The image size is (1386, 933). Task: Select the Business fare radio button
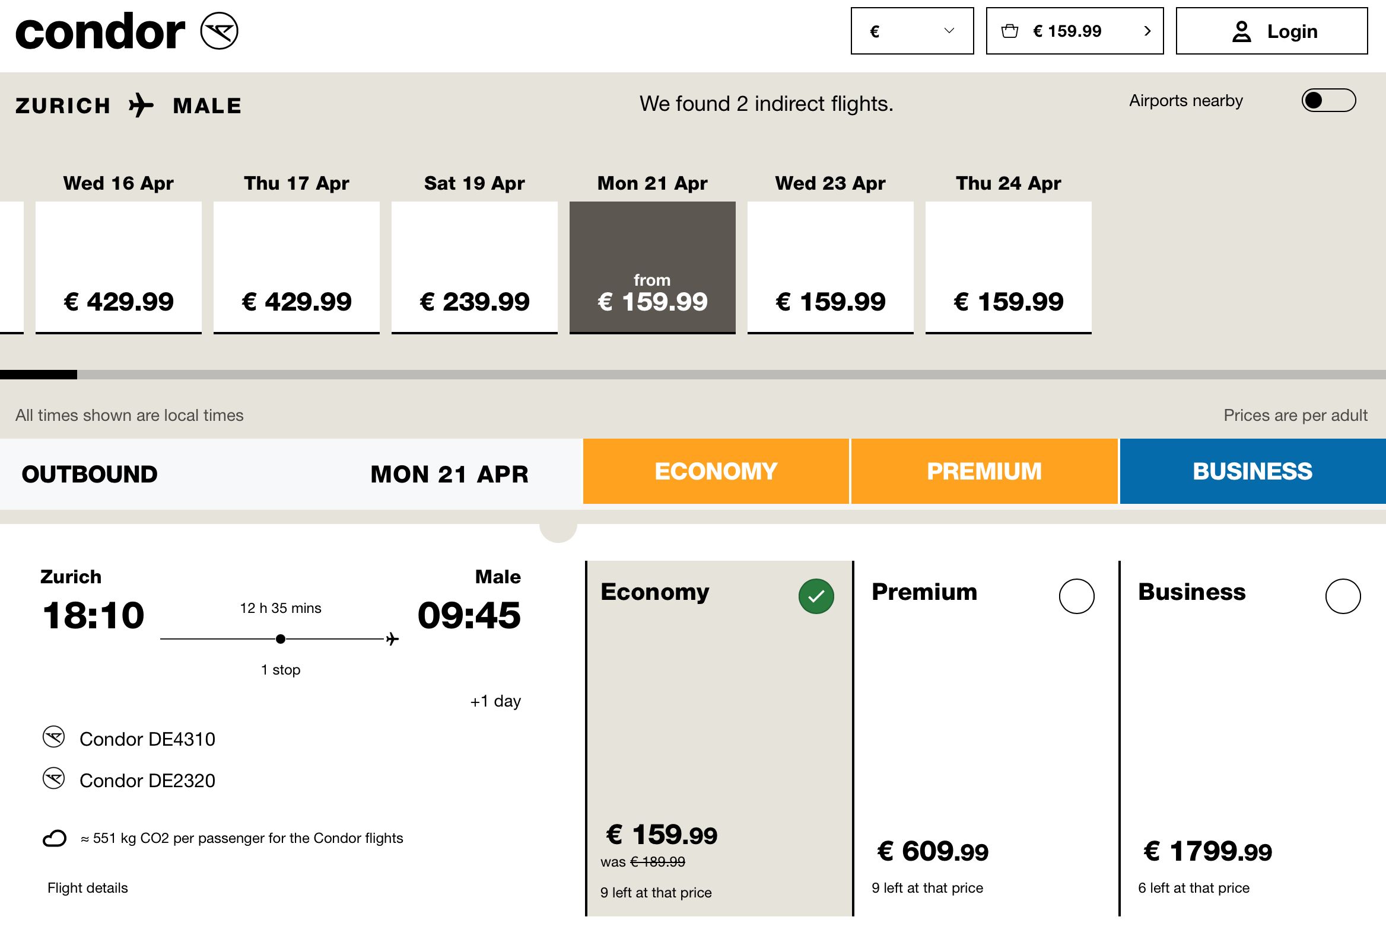[x=1343, y=596]
